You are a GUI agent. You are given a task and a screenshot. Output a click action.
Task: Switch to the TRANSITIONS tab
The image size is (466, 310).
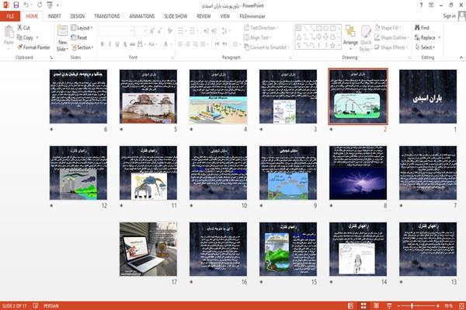coord(107,16)
